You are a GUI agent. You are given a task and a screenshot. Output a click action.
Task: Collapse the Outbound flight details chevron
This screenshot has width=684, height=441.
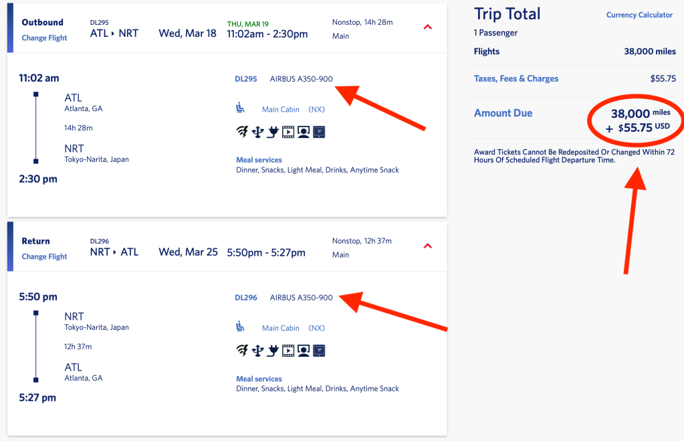click(428, 27)
